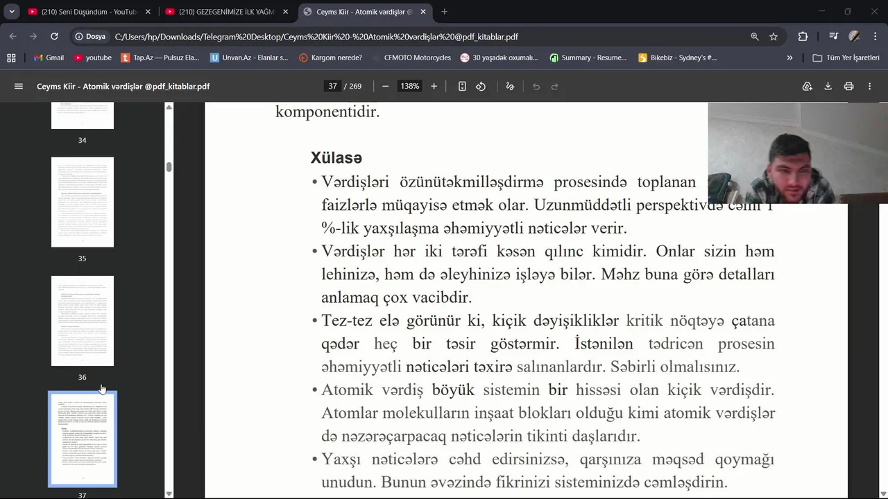Open the Kargom nerede? bookmark

331,58
